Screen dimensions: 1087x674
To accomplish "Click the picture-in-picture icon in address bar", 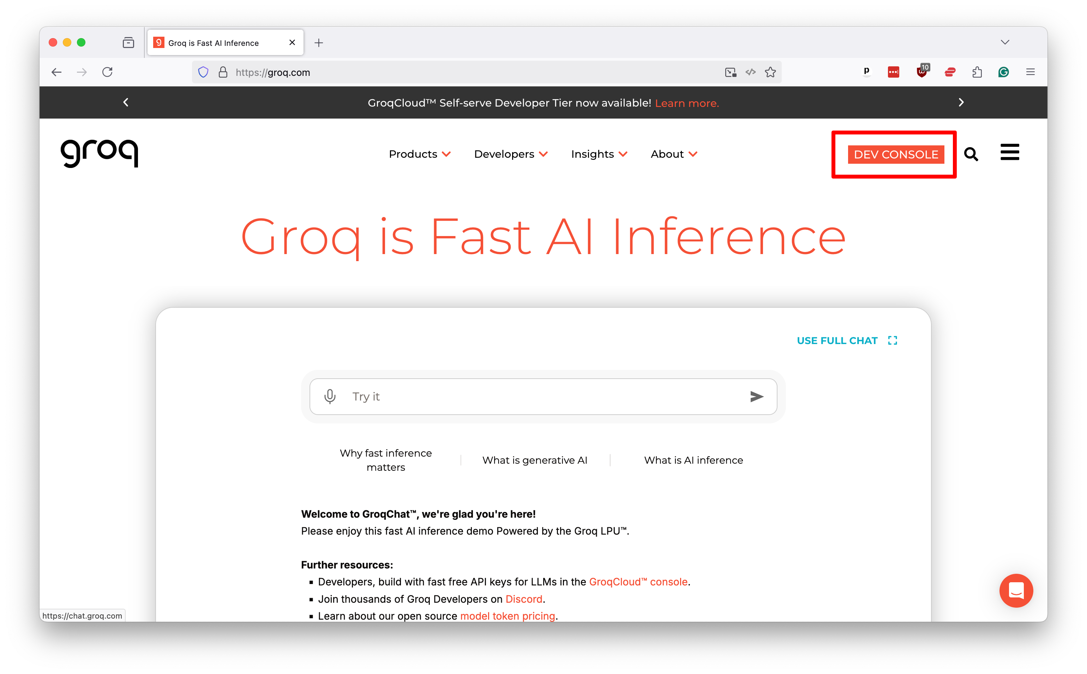I will click(x=731, y=72).
